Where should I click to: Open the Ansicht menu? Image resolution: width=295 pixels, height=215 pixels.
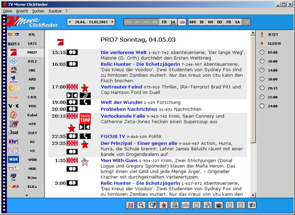click(22, 11)
